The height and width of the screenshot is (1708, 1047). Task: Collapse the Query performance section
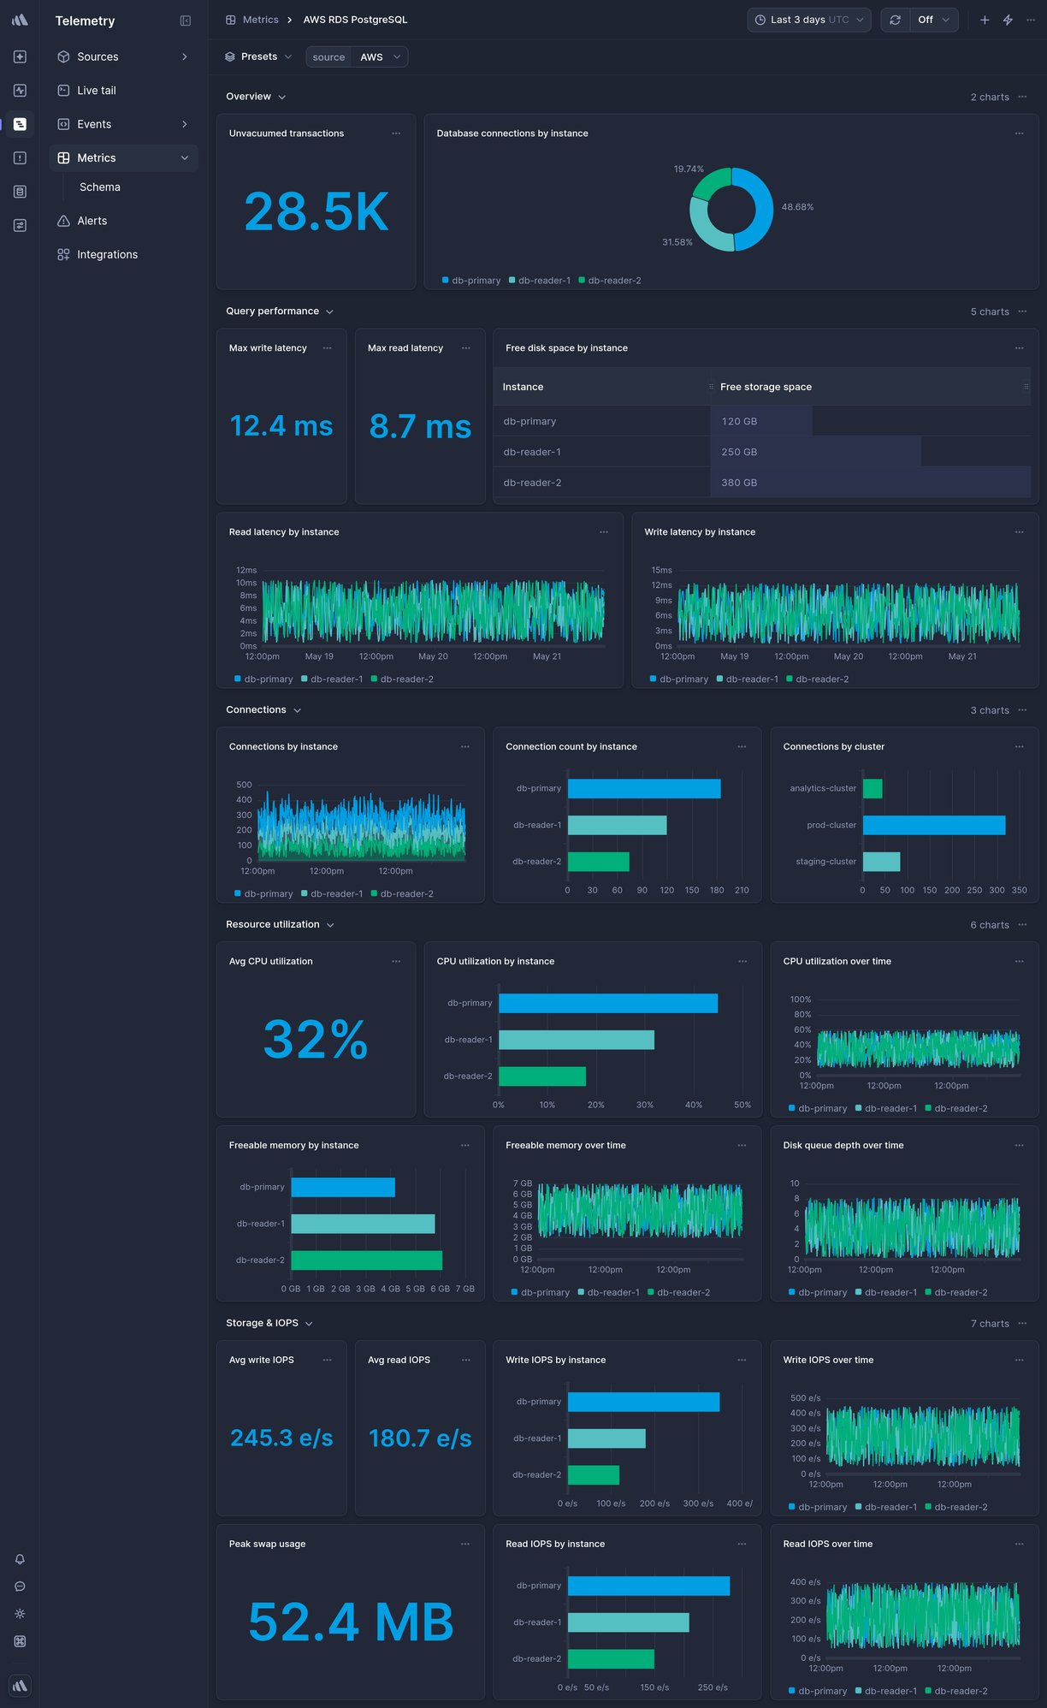[329, 312]
